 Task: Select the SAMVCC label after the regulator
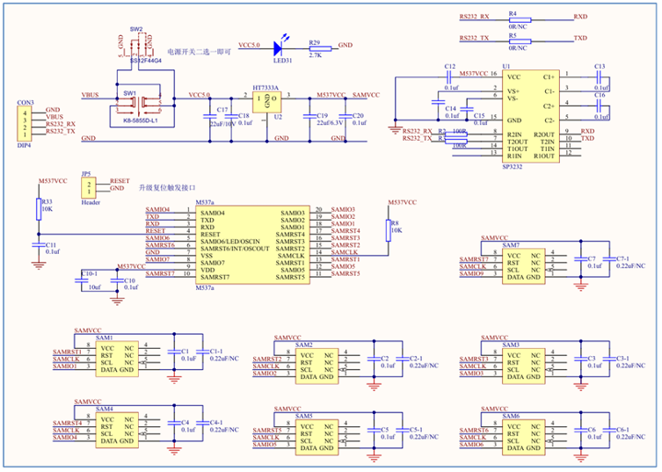366,94
